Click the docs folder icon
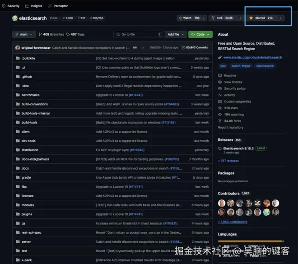Screen dimensions: 298x264 pyautogui.click(x=18, y=168)
